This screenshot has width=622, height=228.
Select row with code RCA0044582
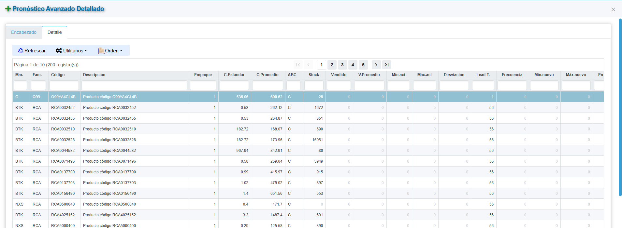(63, 151)
